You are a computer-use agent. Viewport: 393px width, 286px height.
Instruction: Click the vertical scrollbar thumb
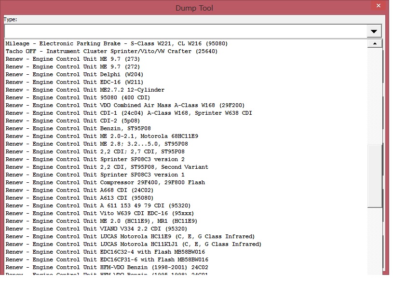tap(375, 176)
